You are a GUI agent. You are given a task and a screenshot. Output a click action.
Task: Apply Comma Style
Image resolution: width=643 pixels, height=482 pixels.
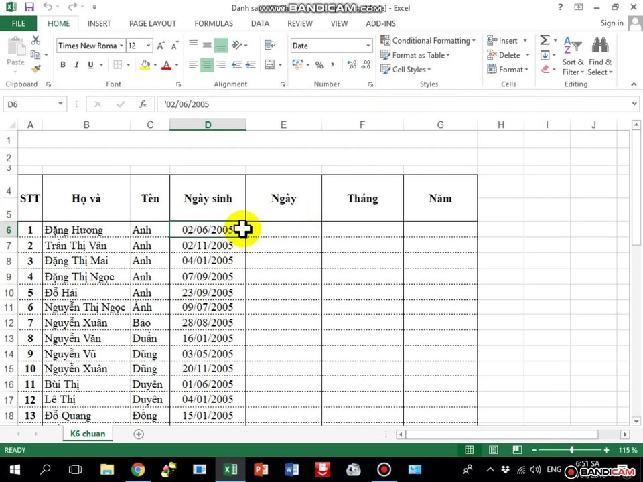[x=332, y=64]
